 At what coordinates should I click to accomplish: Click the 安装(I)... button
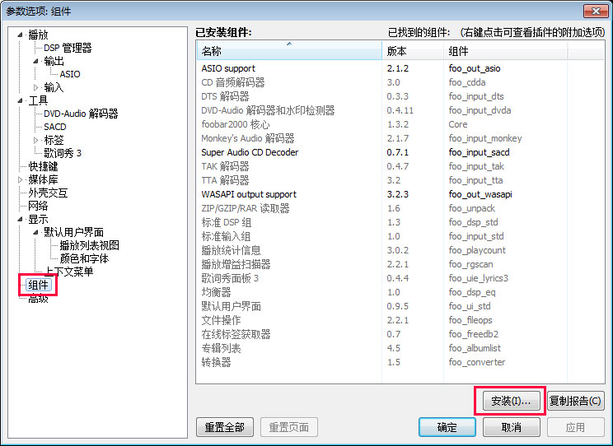pyautogui.click(x=512, y=401)
